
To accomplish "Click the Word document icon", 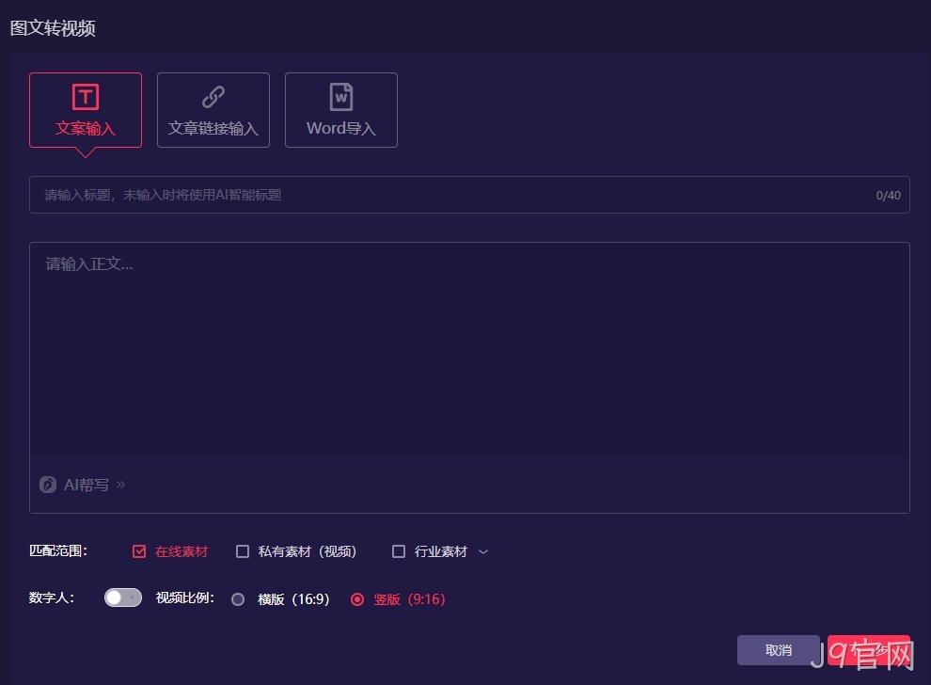I will [x=341, y=97].
